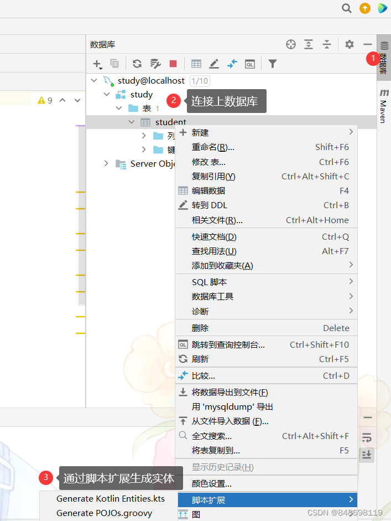Click the scroll to end icon
Screen dimensions: 391x521
367,454
